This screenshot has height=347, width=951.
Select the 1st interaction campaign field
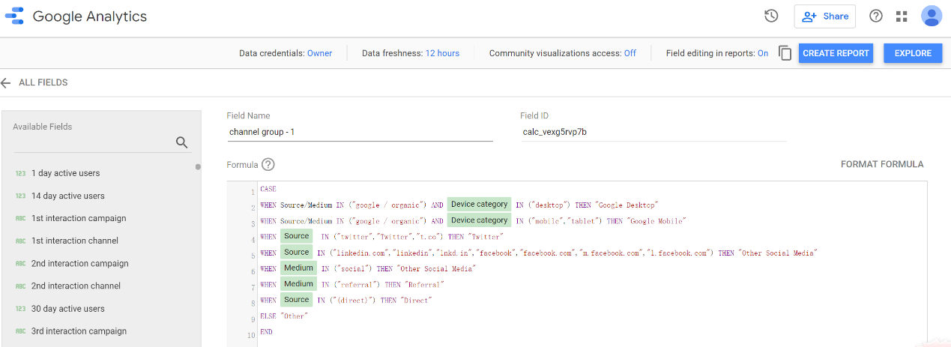coord(79,218)
